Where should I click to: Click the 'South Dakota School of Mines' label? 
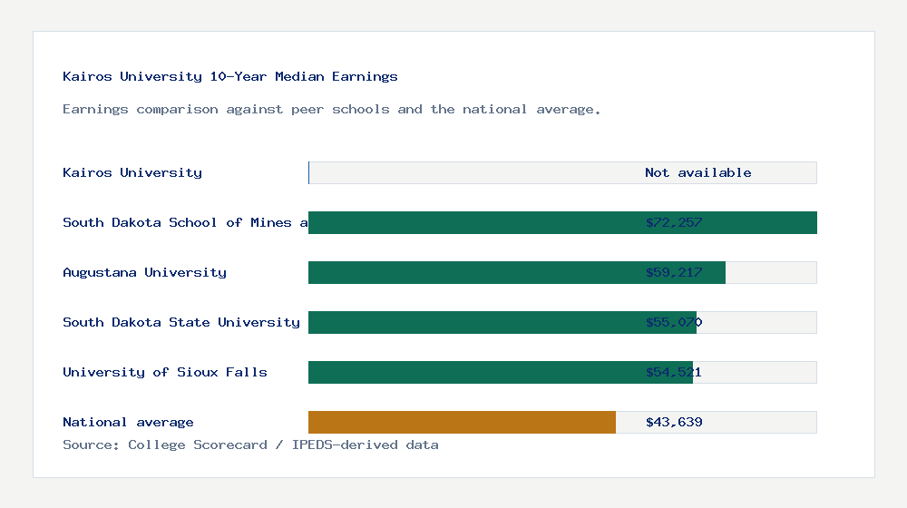pyautogui.click(x=185, y=223)
